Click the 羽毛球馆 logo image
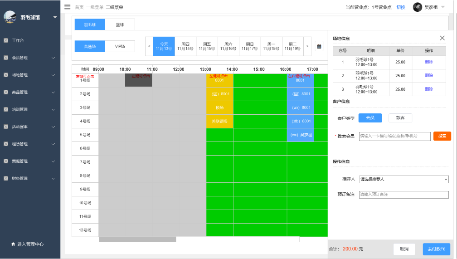457x259 pixels. point(10,17)
